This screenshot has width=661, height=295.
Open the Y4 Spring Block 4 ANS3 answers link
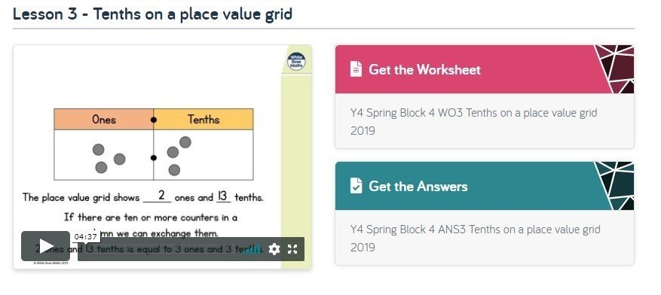[x=475, y=239]
